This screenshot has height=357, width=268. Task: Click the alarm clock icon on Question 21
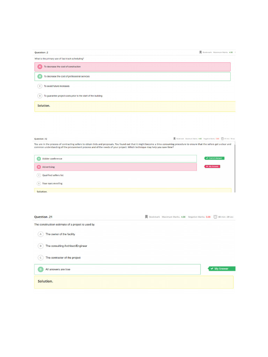click(x=215, y=217)
